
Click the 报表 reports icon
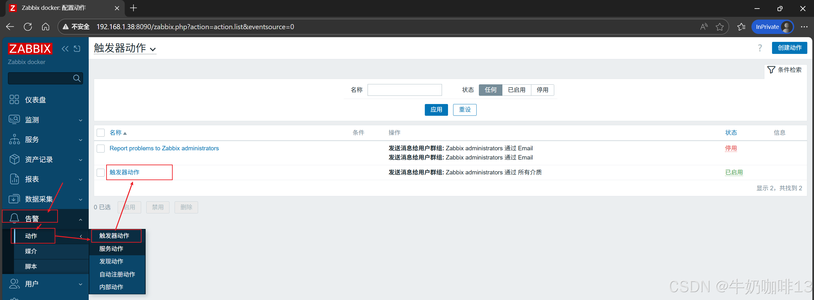[x=14, y=179]
